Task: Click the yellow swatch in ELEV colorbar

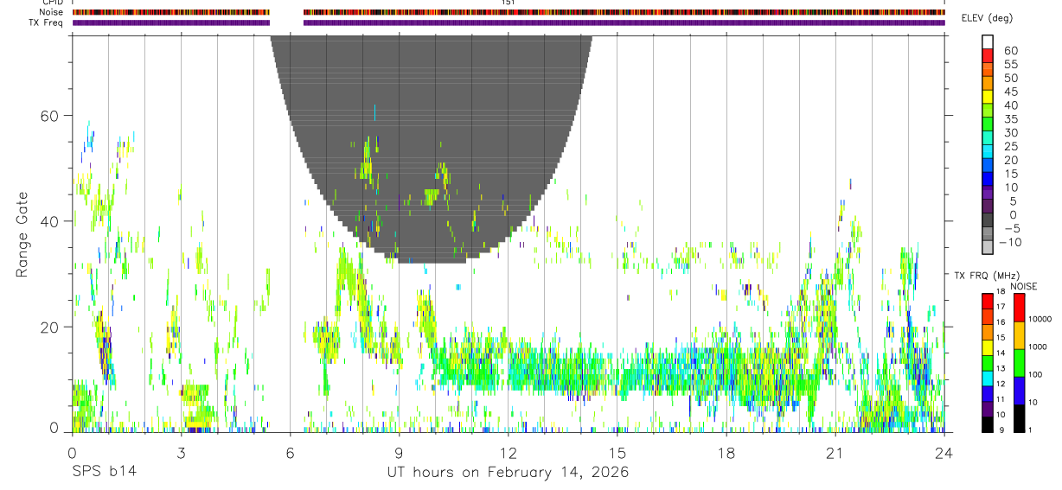Action: pos(988,96)
